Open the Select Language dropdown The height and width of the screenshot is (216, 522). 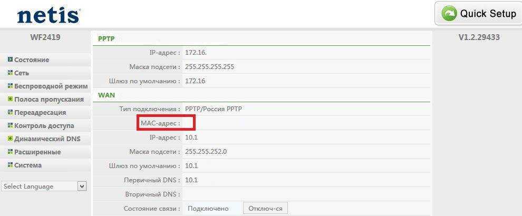tap(44, 186)
